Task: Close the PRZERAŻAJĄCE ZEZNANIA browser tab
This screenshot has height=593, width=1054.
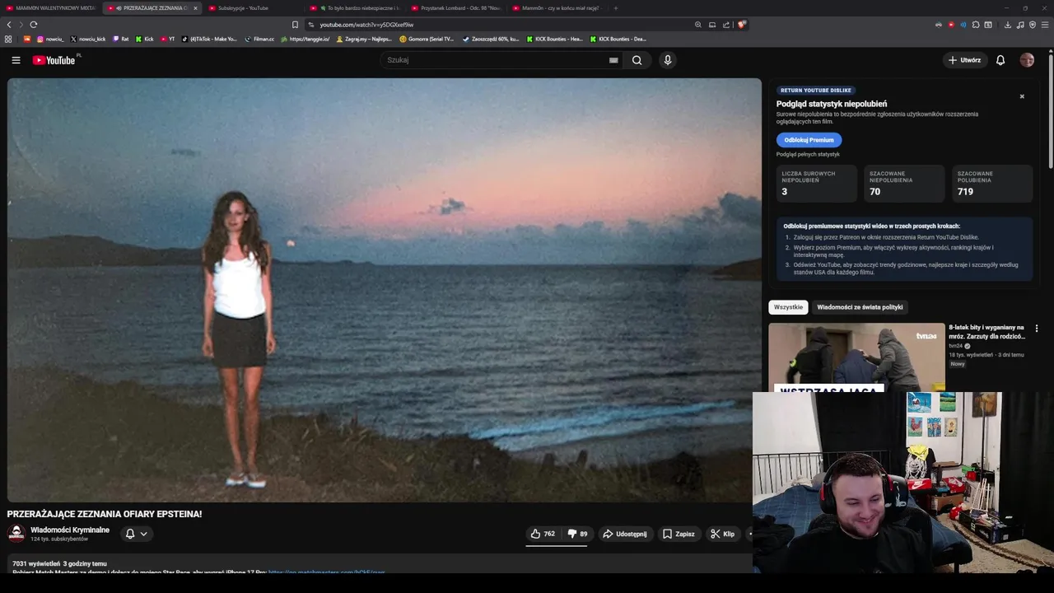Action: click(195, 8)
